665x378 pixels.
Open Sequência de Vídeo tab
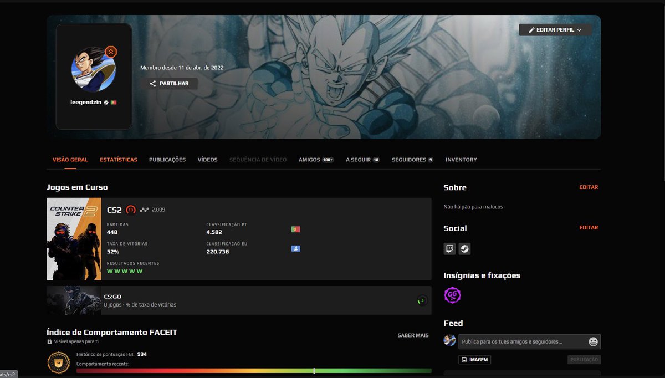(258, 160)
